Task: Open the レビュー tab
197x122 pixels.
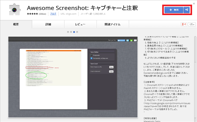Action: pos(80,24)
